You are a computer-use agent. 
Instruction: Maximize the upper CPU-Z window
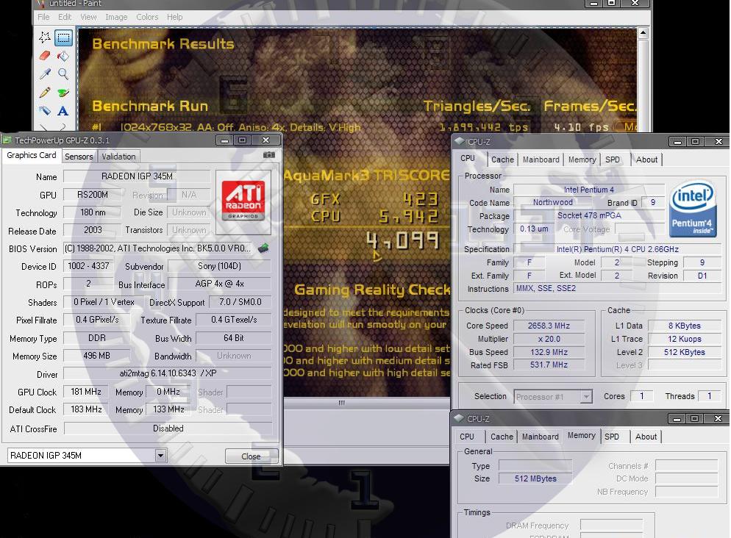695,141
